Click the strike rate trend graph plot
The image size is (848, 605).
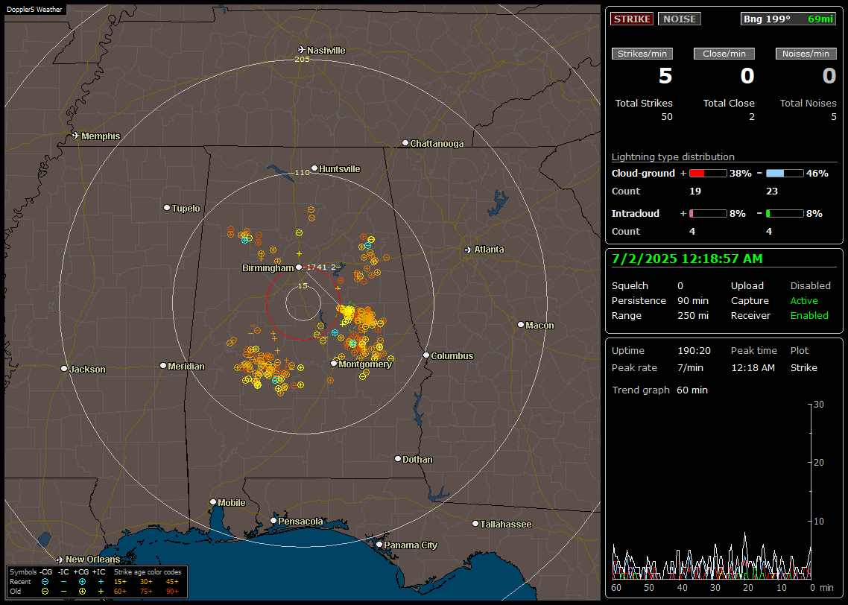coord(711,491)
